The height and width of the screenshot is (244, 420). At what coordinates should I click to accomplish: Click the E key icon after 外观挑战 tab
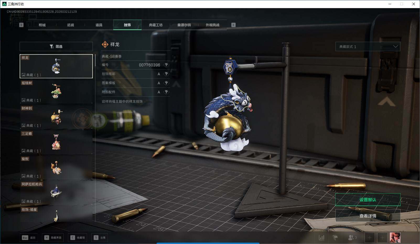[233, 25]
